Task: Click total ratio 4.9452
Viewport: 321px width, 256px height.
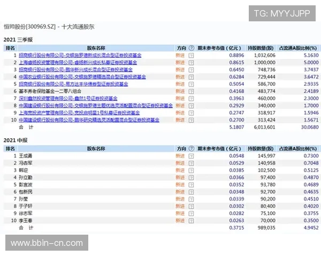Action: pos(311,228)
